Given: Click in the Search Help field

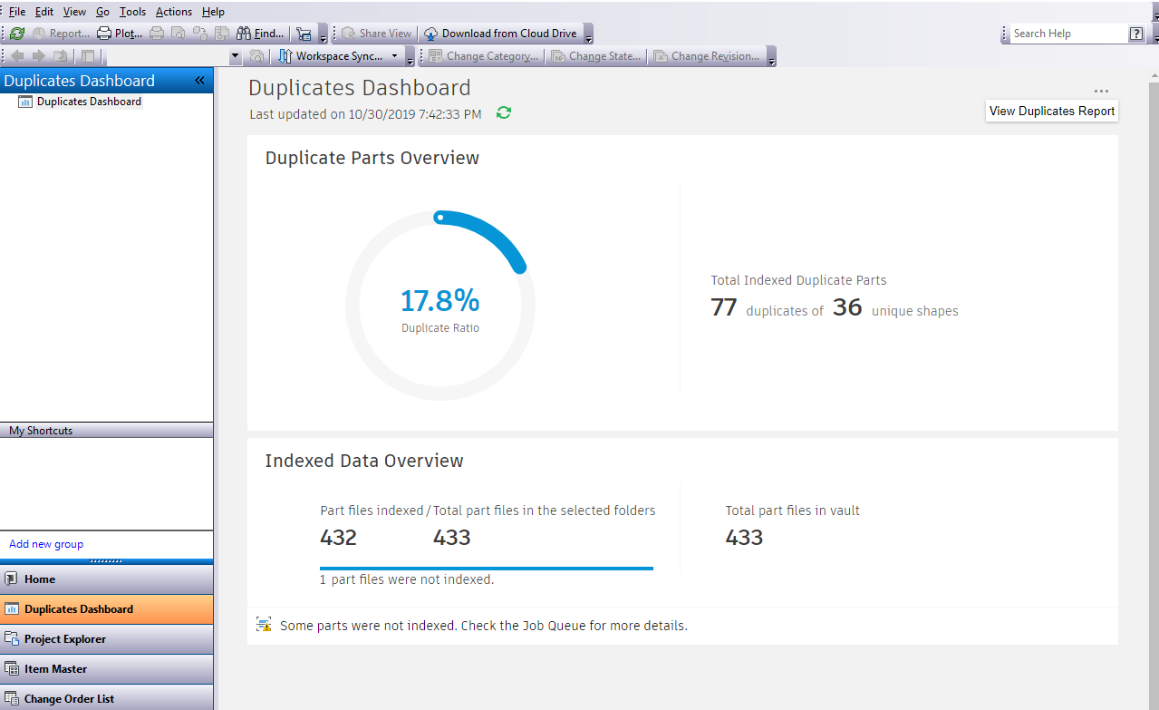Looking at the screenshot, I should (1066, 34).
